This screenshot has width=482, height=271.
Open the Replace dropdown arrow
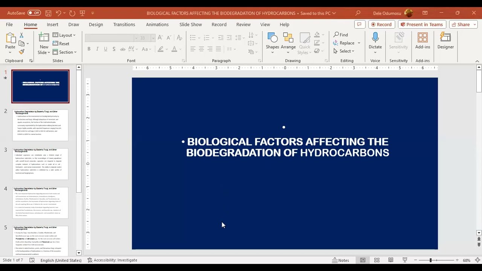[359, 43]
